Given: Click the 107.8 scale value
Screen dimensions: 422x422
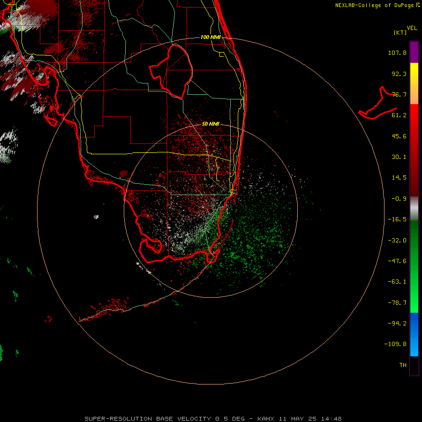Looking at the screenshot, I should 397,53.
